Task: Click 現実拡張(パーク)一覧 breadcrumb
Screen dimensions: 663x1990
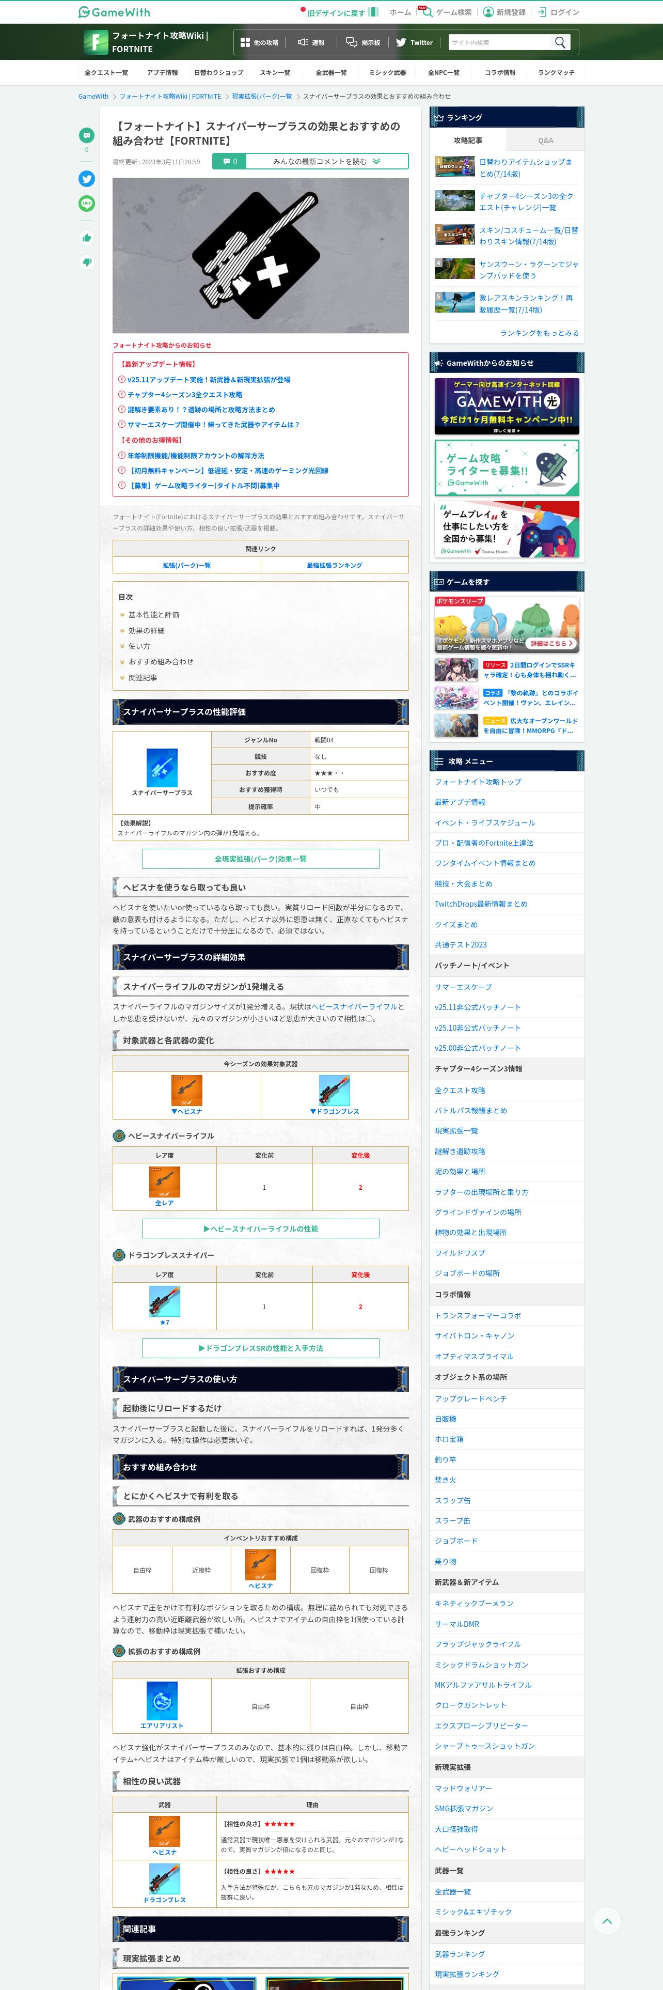Action: pos(262,97)
